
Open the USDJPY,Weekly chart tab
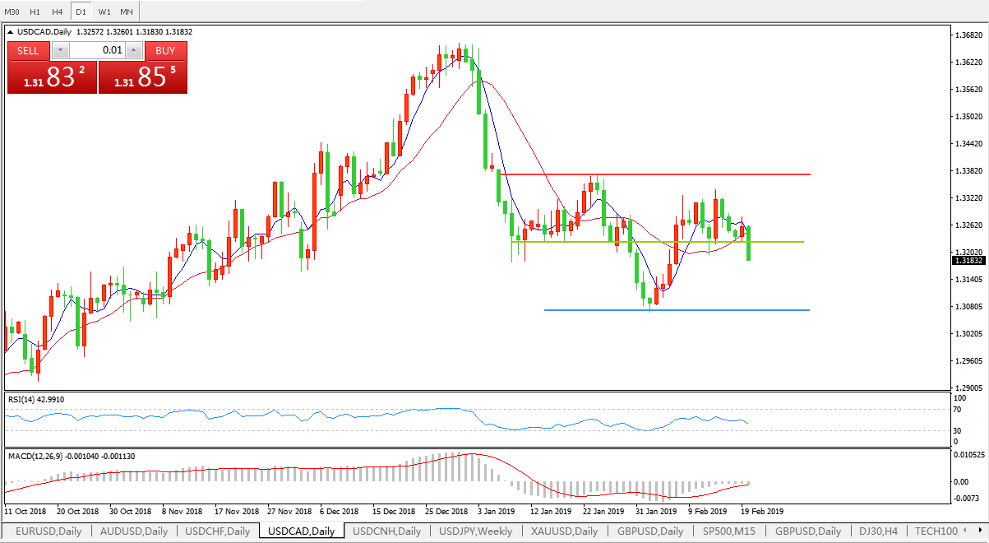476,531
